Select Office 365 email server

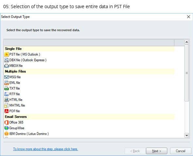(16, 122)
